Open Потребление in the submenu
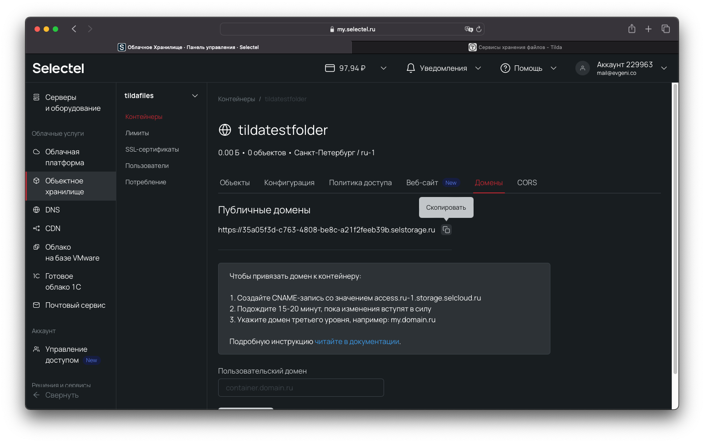 coord(146,182)
